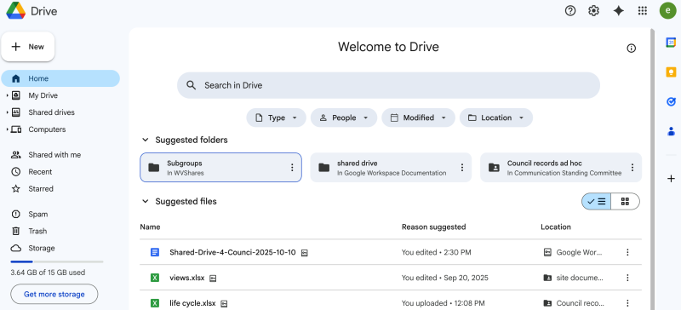Click the Excel icon beside life cycle.xlsx
Viewport: 681px width, 310px height.
[x=155, y=303]
